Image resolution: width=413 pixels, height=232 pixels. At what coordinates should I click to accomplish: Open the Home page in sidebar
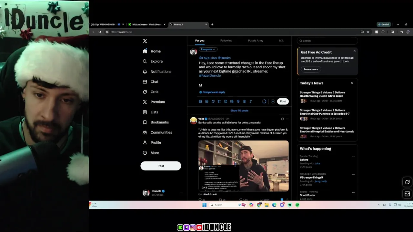point(152,51)
